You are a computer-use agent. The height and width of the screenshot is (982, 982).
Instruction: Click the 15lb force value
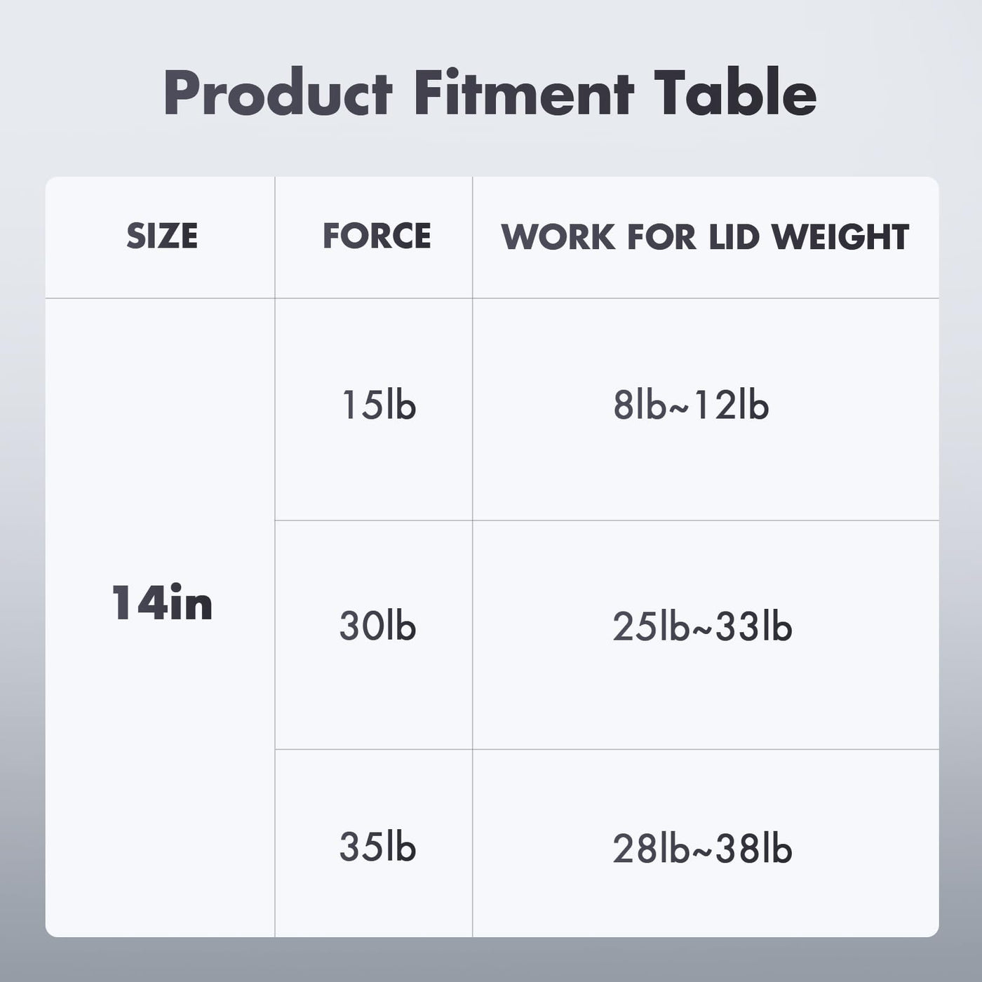[x=379, y=405]
